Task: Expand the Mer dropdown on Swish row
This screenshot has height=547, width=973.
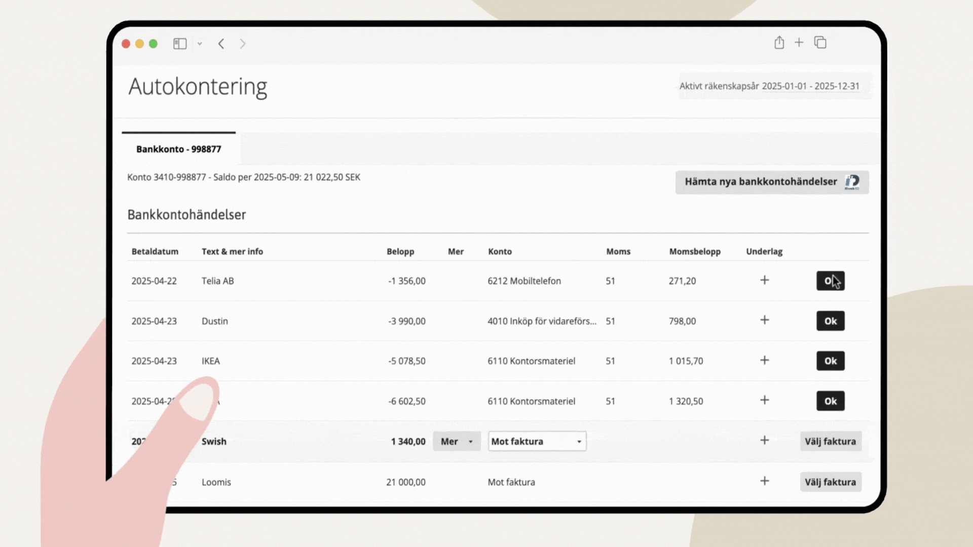Action: click(456, 441)
